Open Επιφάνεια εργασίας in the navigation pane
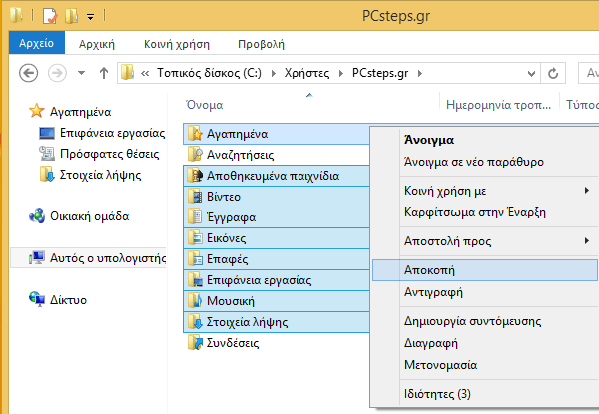Screen dimensions: 599x414 [x=103, y=133]
